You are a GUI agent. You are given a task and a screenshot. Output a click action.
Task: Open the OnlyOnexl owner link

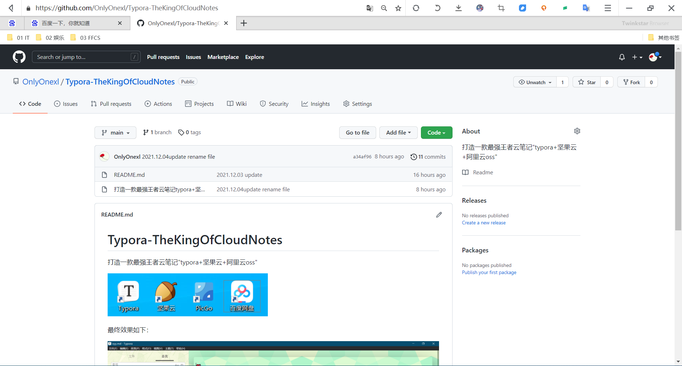(x=40, y=82)
